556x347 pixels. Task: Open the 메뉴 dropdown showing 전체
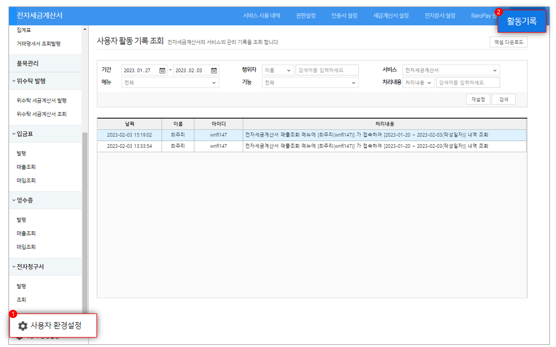170,82
